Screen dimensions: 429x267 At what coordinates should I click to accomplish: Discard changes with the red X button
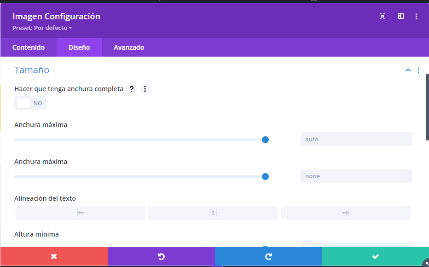[x=54, y=256]
